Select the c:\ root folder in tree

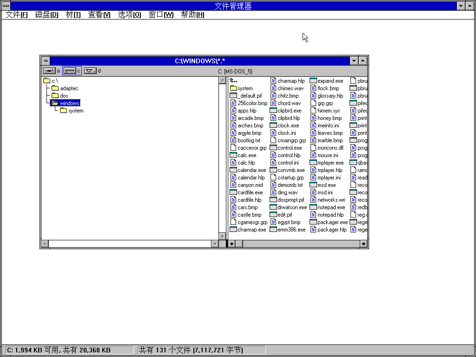46,81
